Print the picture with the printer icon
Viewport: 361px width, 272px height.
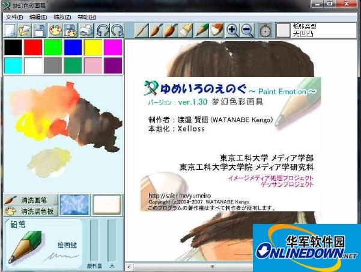click(86, 30)
